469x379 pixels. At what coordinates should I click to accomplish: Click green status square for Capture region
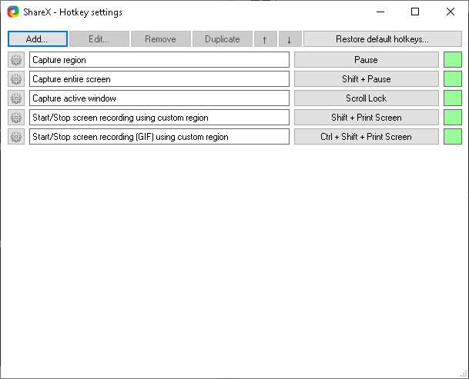click(x=453, y=60)
